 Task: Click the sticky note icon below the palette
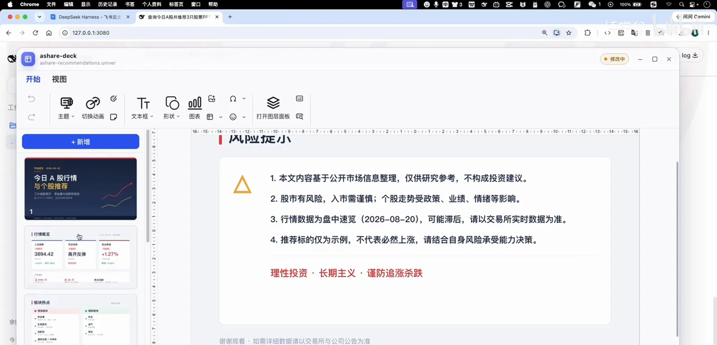(x=113, y=117)
